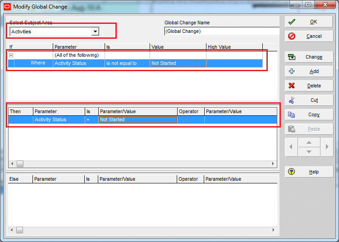The image size is (339, 242).
Task: Open Help via its label
Action: 314,172
